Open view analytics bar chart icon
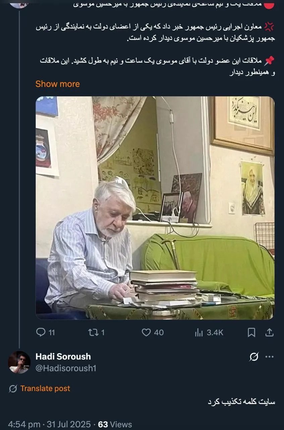This screenshot has width=284, height=430. click(199, 333)
